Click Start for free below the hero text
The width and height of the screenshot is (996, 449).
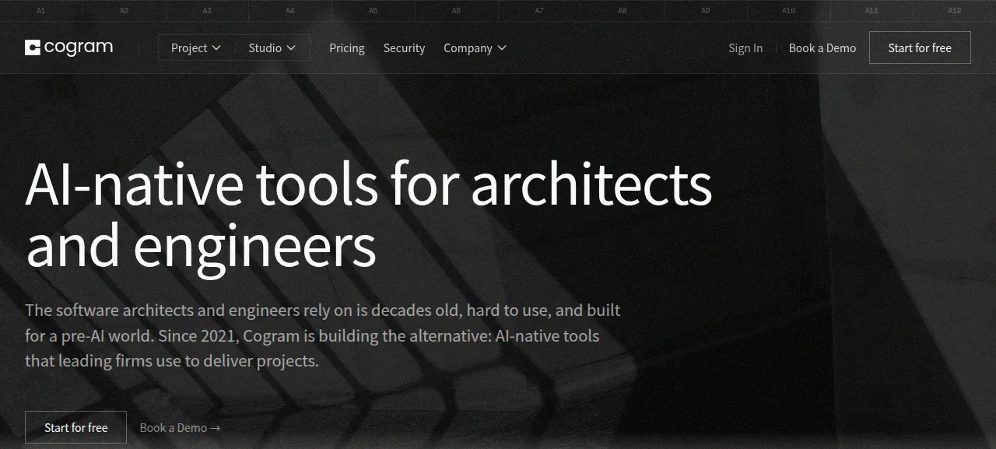point(75,427)
